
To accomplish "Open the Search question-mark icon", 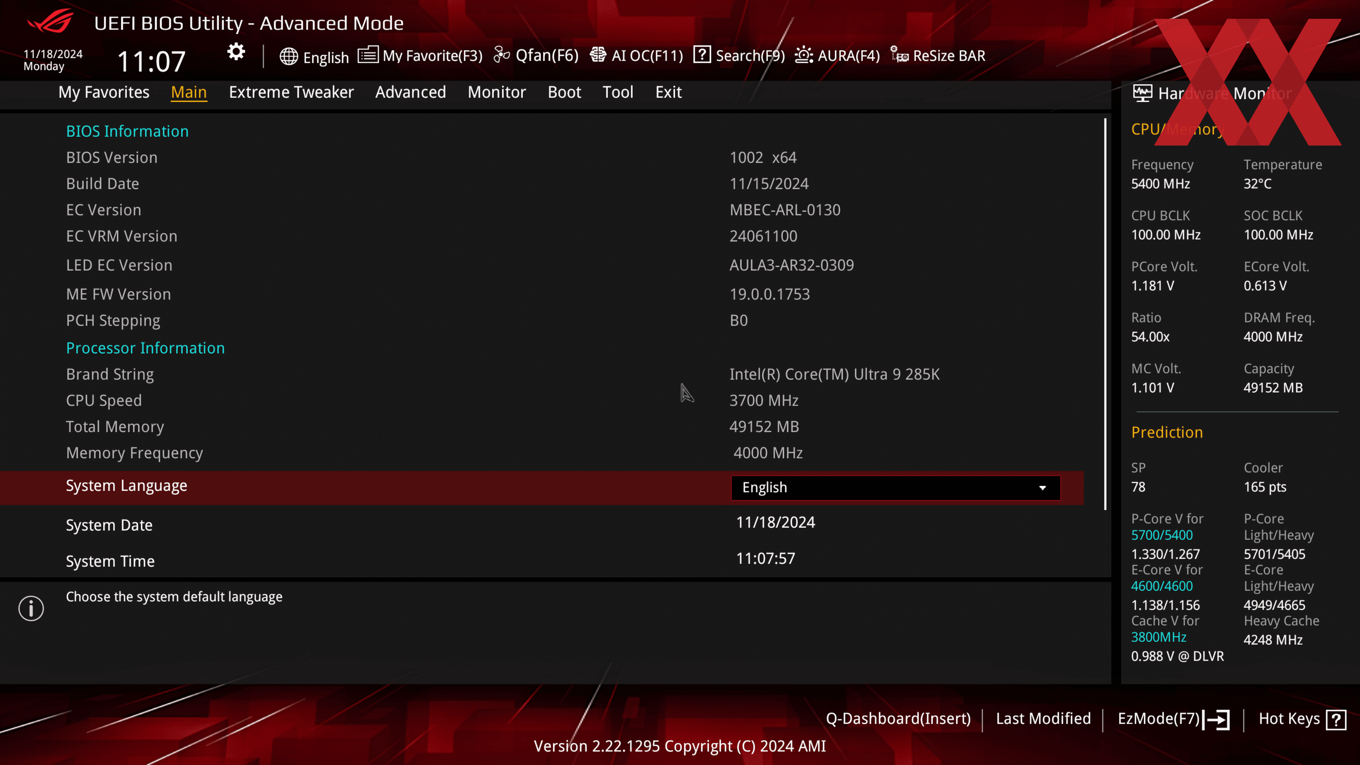I will [702, 55].
